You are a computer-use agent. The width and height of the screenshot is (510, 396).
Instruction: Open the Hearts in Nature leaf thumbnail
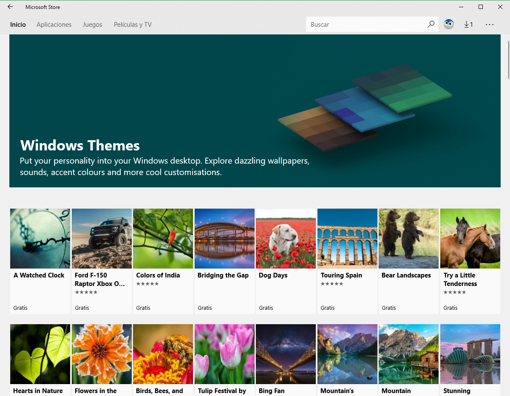pyautogui.click(x=40, y=354)
